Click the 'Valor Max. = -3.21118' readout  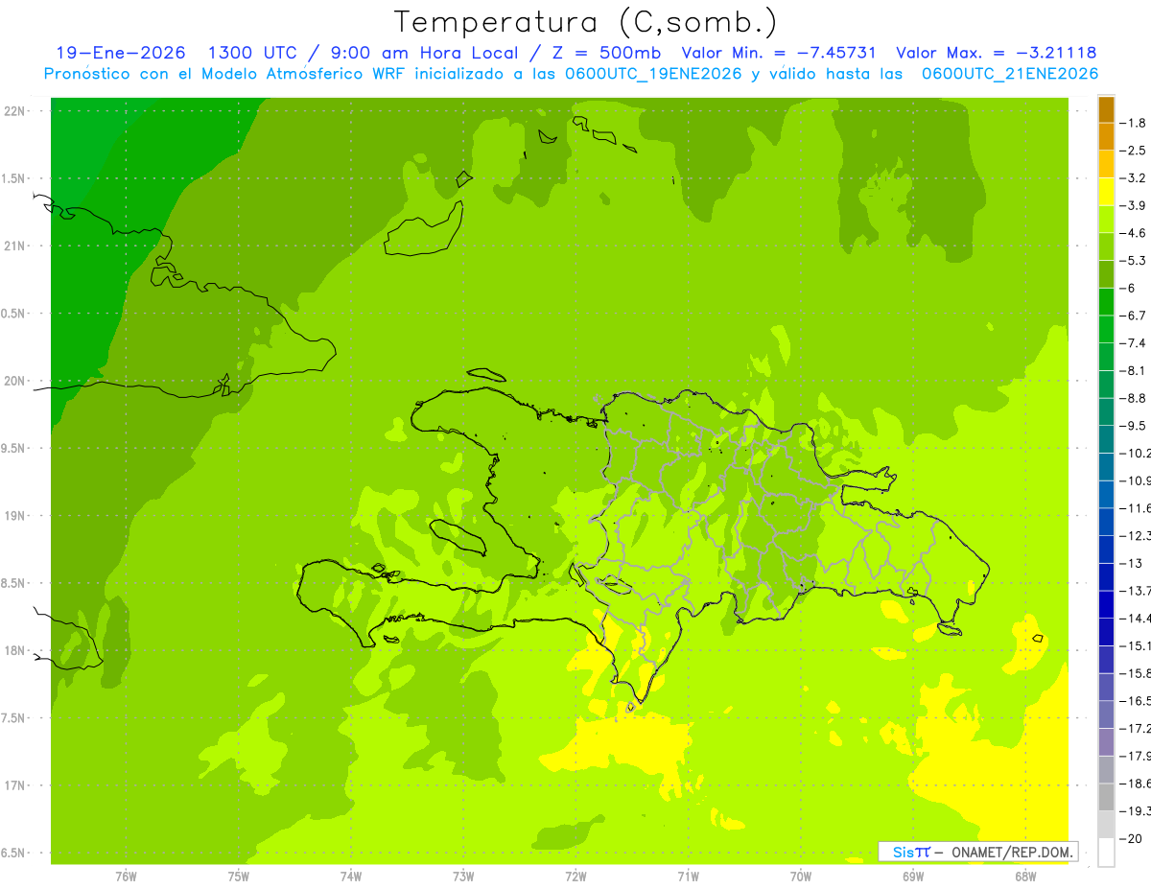pos(996,53)
